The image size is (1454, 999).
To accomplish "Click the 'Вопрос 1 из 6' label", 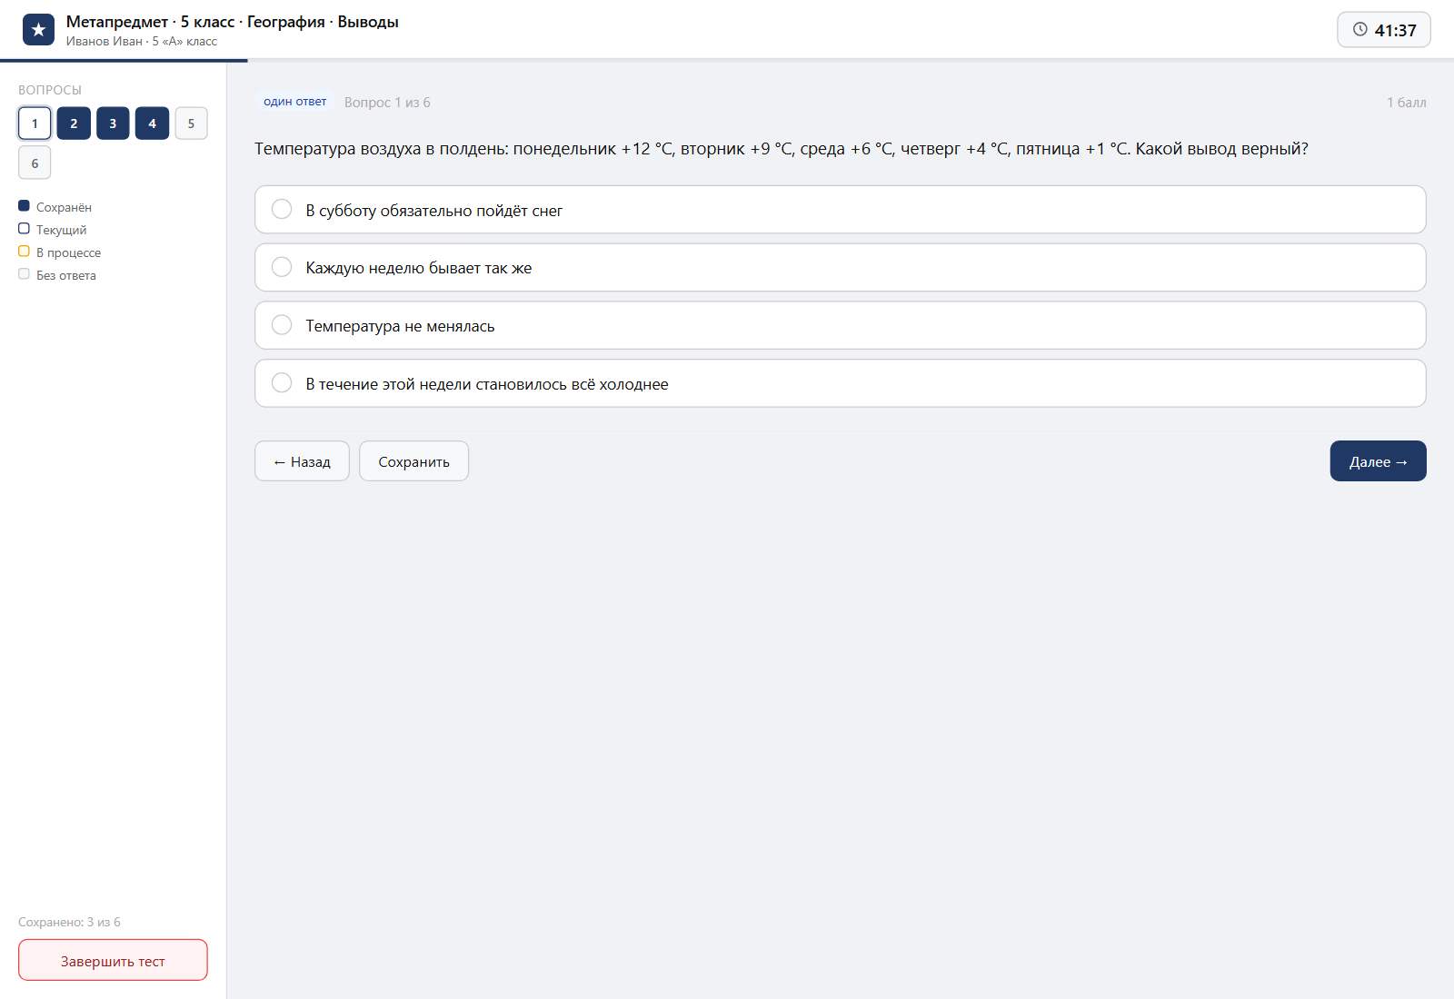I will click(387, 103).
